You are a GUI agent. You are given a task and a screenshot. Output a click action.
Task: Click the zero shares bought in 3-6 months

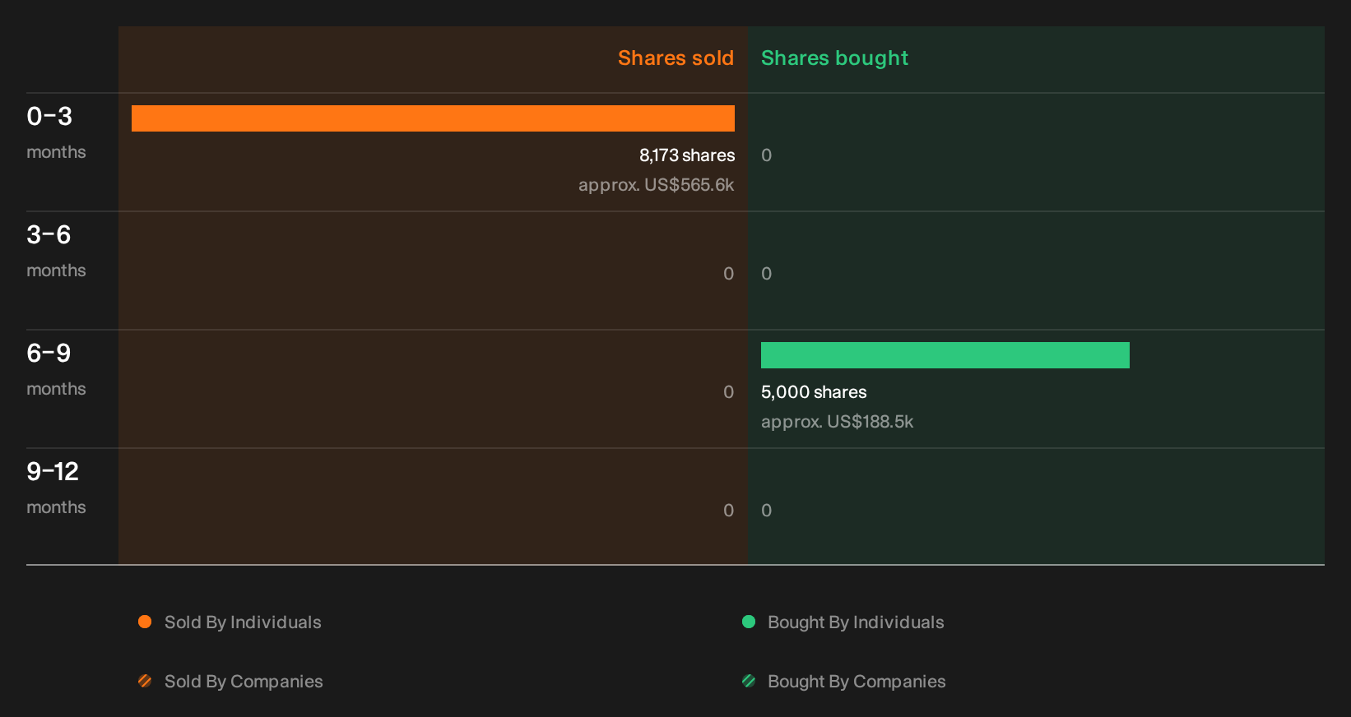point(766,274)
